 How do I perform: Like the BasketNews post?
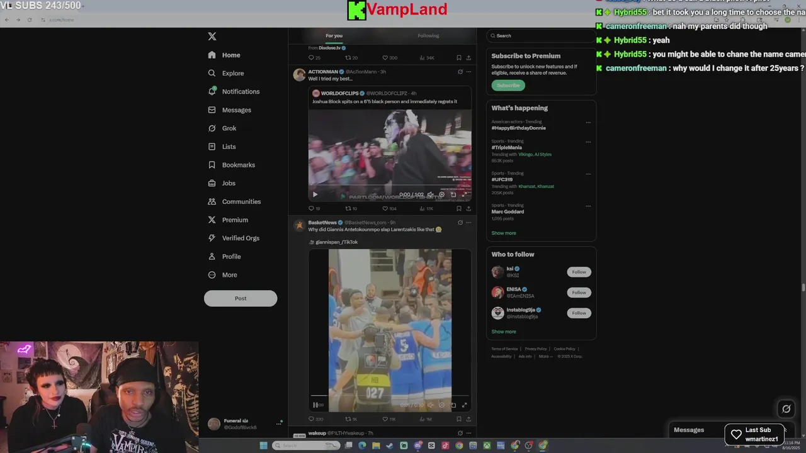[385, 419]
